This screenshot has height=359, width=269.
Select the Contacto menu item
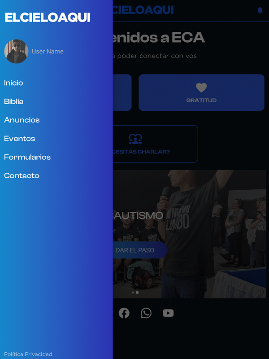pyautogui.click(x=22, y=175)
